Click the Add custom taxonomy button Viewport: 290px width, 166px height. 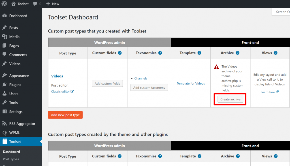point(149,87)
